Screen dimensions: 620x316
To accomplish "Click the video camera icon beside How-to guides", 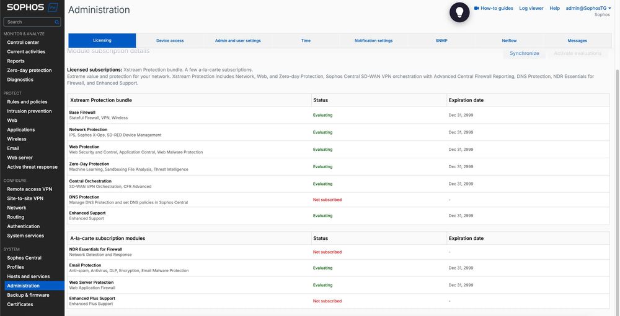I will pyautogui.click(x=477, y=8).
